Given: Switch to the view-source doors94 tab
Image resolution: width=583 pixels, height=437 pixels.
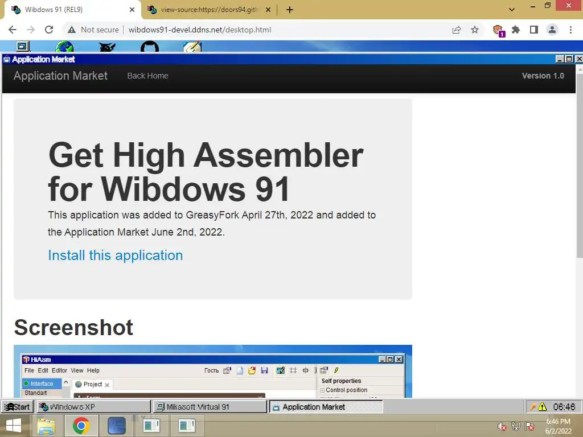Looking at the screenshot, I should coord(210,10).
